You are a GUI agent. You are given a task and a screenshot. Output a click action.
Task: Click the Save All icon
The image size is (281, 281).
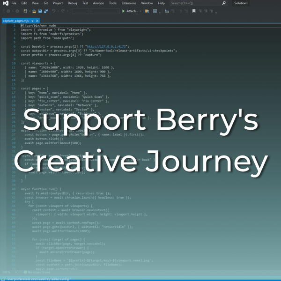pos(46,11)
